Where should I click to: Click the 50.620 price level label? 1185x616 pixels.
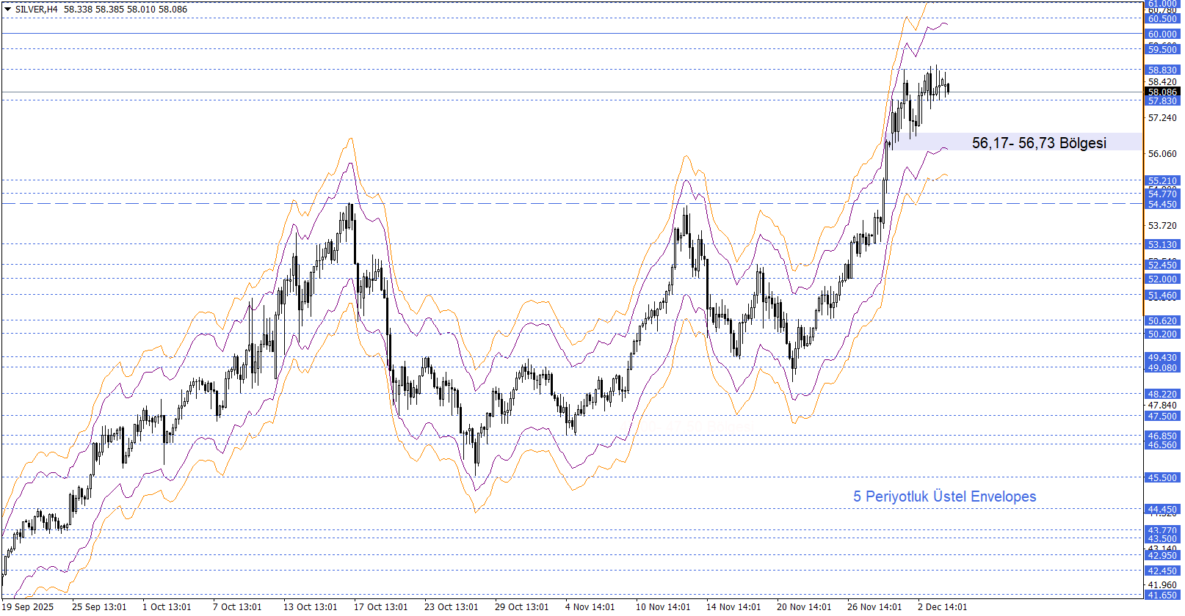click(1162, 321)
